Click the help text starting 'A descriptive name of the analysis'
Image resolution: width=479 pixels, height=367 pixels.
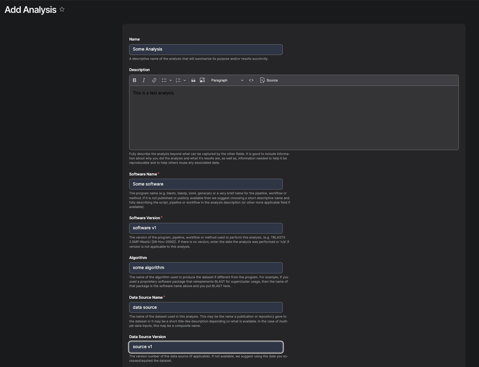199,59
